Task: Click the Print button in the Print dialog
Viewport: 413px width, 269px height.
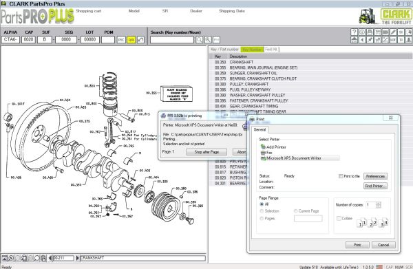Action: 357,245
